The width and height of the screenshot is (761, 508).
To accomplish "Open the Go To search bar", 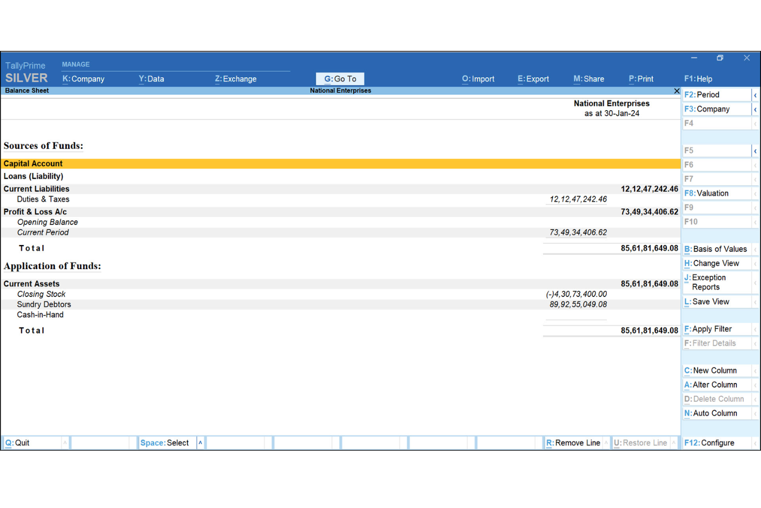I will tap(339, 79).
